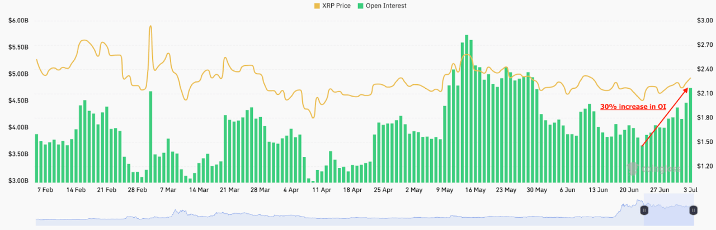Click the Open Interest legend label
This screenshot has height=230, width=716.
point(386,6)
